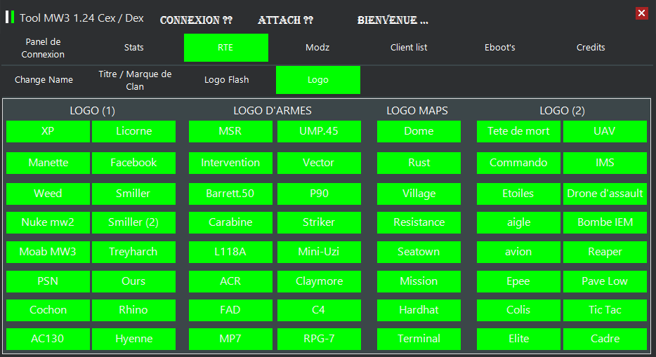Viewport: 656px width, 357px height.
Task: Set the RPG-7 weapon logo
Action: [x=319, y=339]
